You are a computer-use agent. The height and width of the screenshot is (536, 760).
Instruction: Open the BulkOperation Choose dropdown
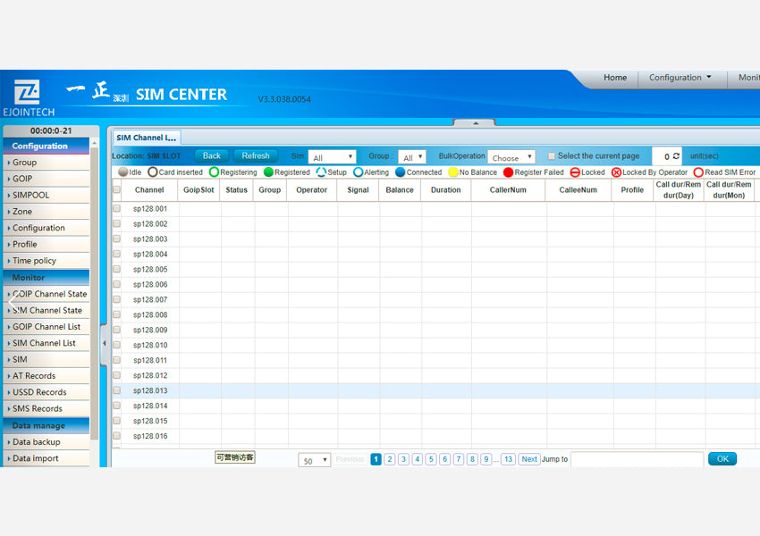pyautogui.click(x=511, y=157)
